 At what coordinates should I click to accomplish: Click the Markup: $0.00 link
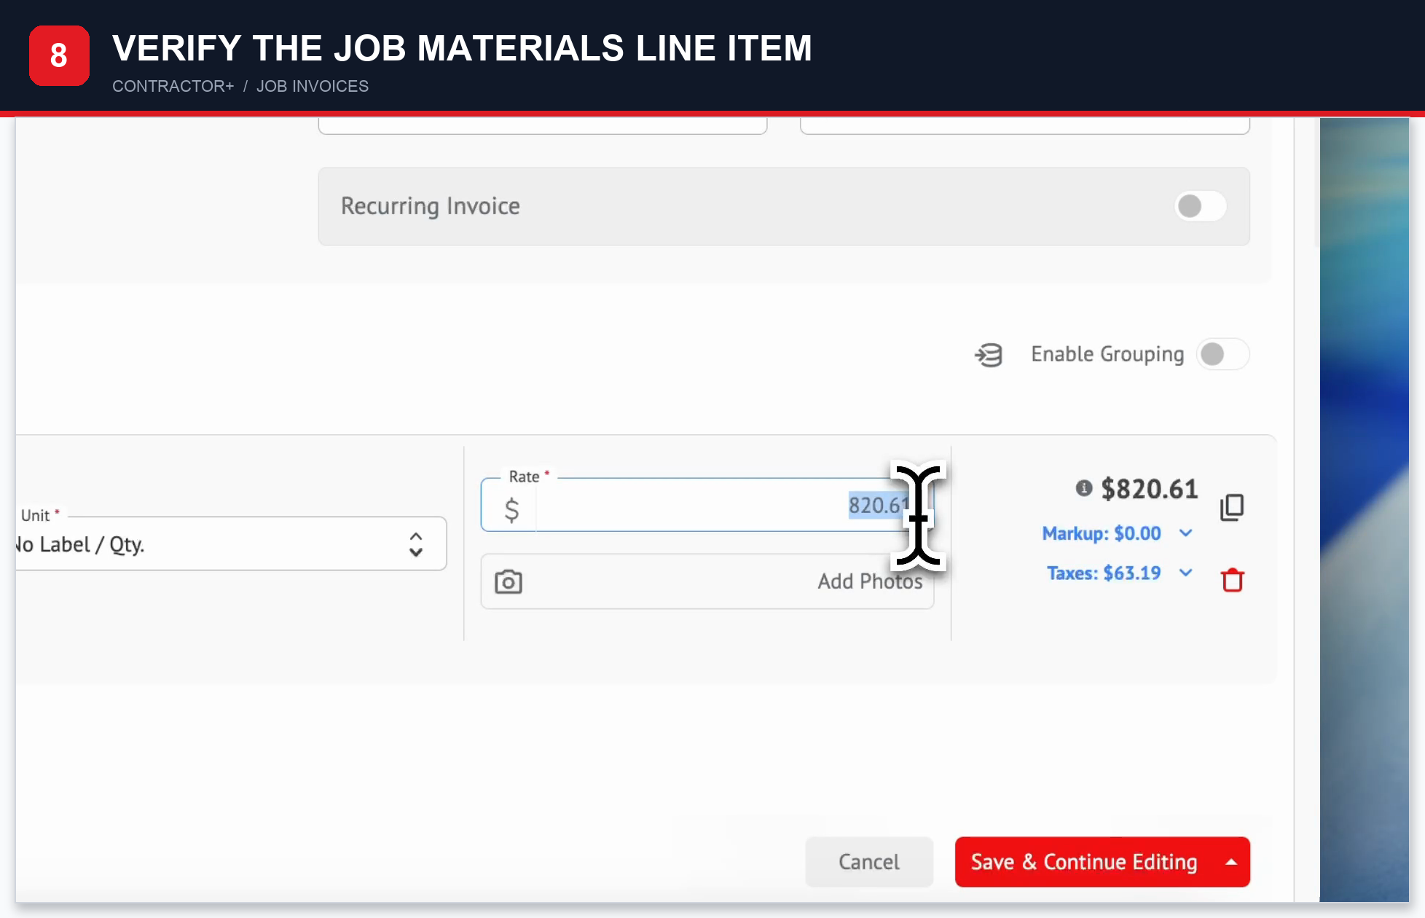(1102, 533)
